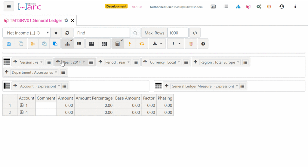The width and height of the screenshot is (308, 167).
Task: Click the question mark help icon
Action: pos(203,44)
